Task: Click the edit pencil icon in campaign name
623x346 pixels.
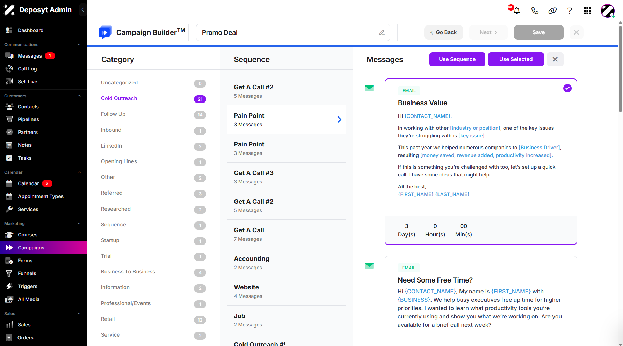Action: click(382, 32)
